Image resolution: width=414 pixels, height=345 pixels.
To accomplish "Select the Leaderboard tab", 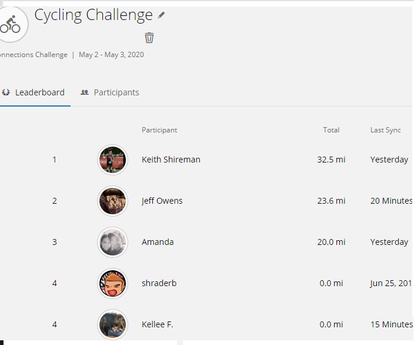I will point(35,92).
